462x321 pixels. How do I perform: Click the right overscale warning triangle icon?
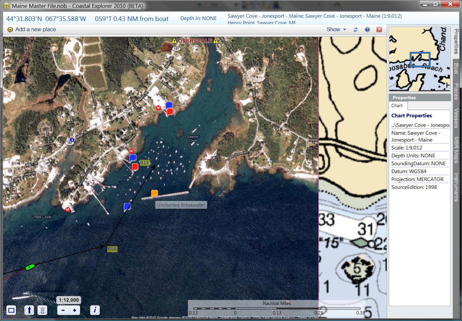coord(216,41)
